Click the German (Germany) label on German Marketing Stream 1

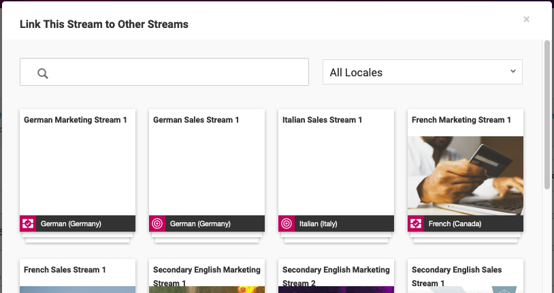click(71, 223)
